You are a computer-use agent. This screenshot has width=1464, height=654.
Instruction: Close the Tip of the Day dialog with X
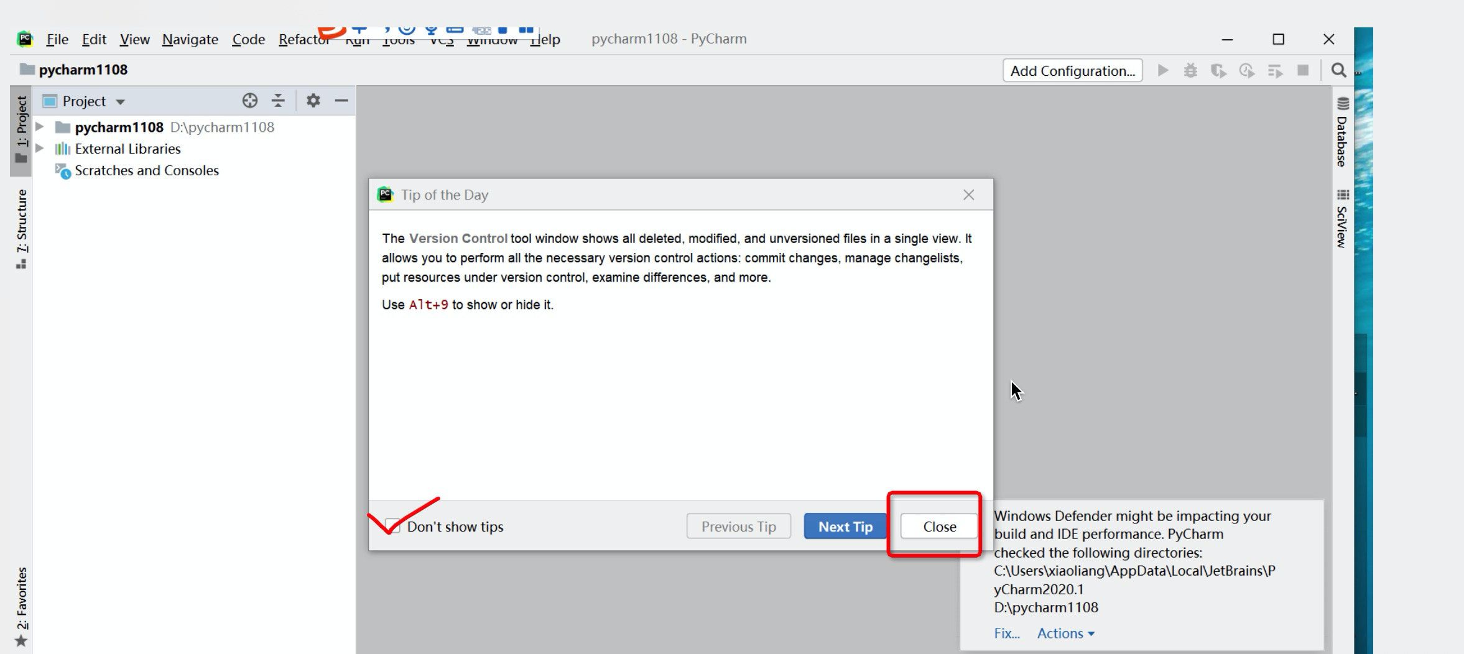click(968, 195)
